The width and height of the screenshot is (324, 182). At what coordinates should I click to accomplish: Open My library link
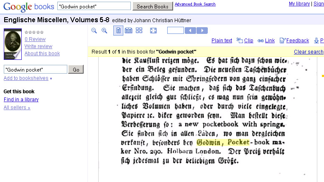[x=299, y=4]
